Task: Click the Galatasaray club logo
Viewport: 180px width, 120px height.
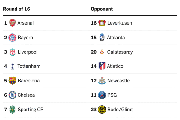Action: tap(102, 52)
